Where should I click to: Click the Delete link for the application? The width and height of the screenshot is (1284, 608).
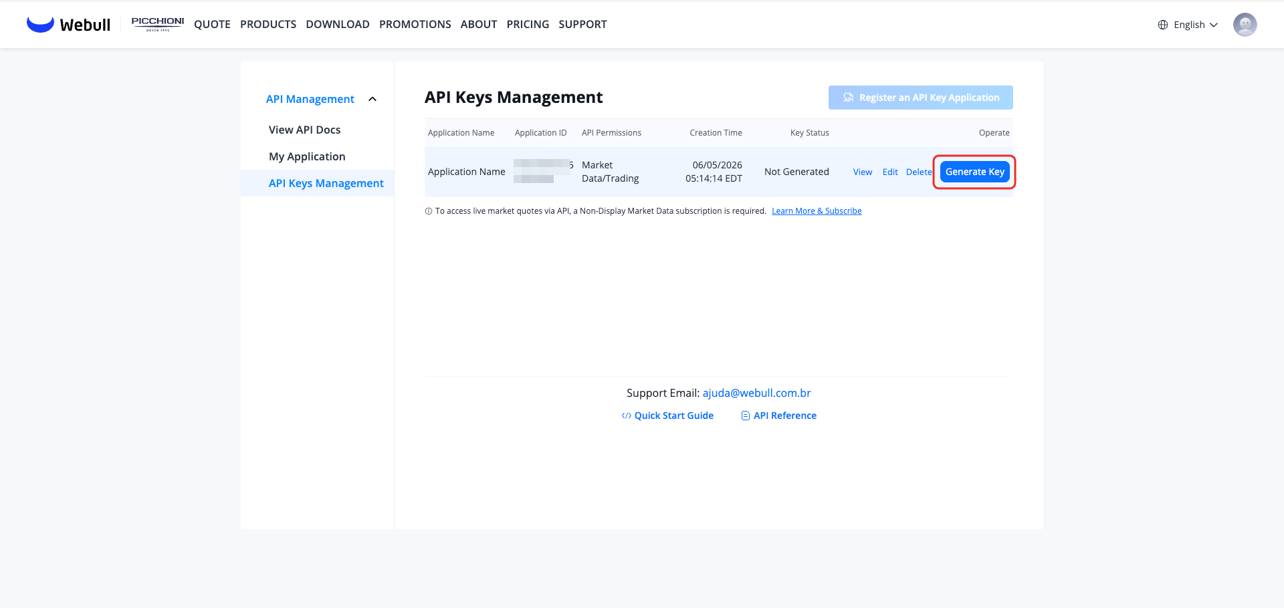[919, 172]
